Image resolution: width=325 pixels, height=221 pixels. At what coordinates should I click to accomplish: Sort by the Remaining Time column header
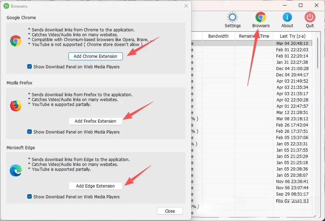click(254, 36)
